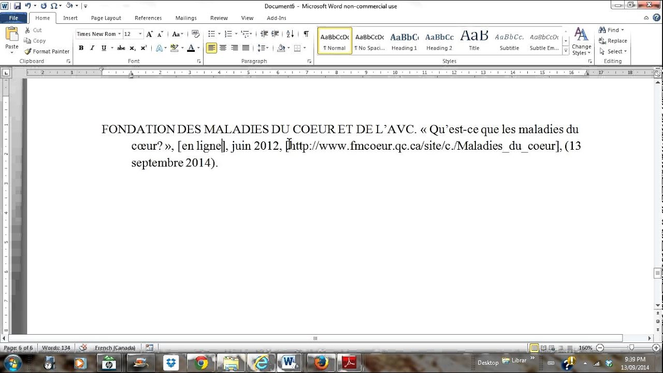Apply the Numbering list icon
Image resolution: width=663 pixels, height=373 pixels.
tap(228, 34)
